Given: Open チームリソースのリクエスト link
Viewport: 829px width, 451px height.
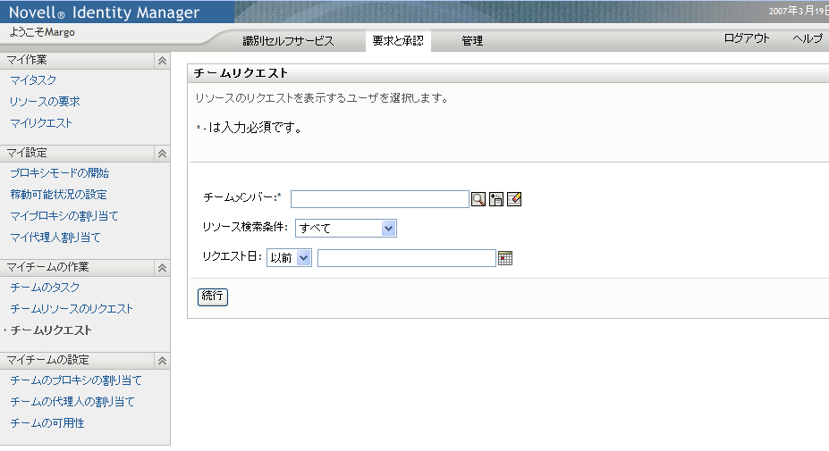Looking at the screenshot, I should click(72, 309).
